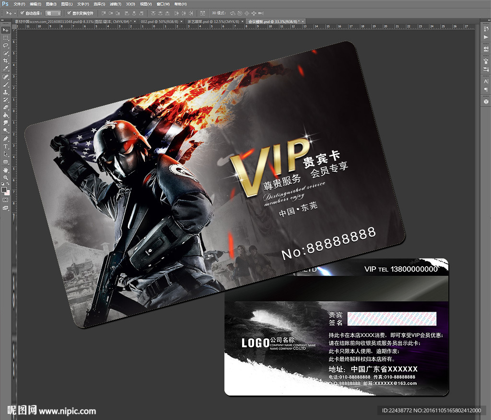
Task: Select the Move tool in the toolbox
Action: [x=6, y=30]
